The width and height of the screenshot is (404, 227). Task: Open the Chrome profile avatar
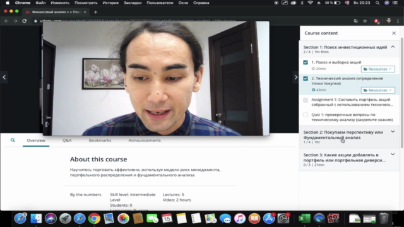389,21
